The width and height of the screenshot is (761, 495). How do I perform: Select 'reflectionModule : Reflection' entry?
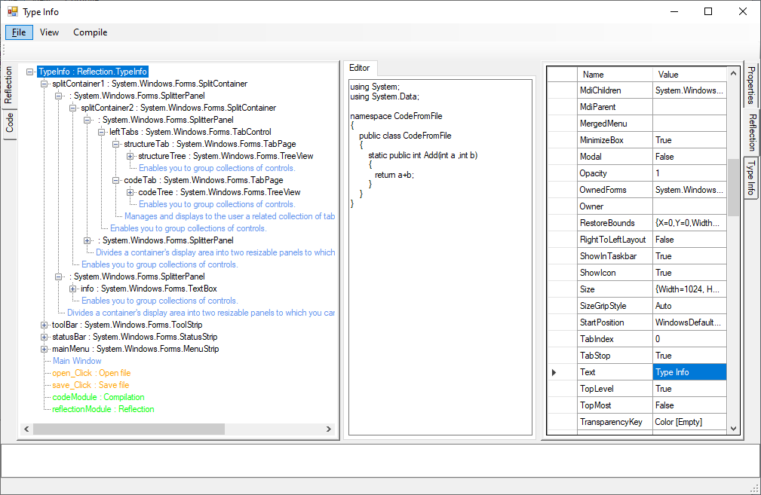point(103,409)
